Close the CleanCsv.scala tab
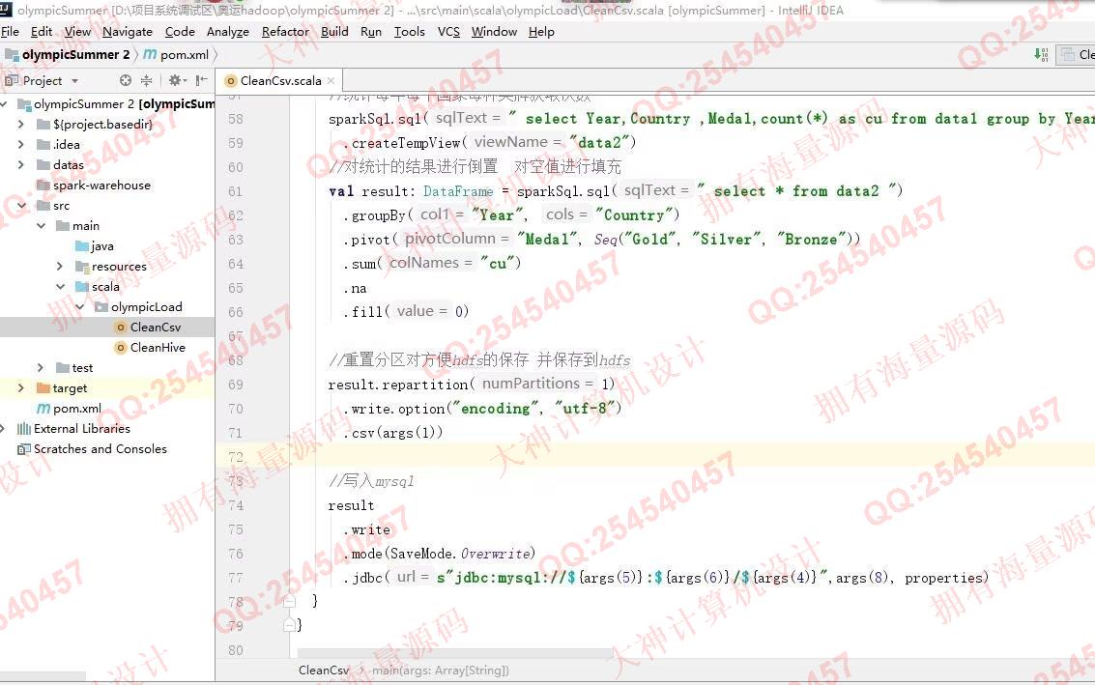 pyautogui.click(x=331, y=81)
